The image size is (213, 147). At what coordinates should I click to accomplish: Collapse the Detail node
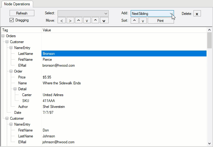15,89
